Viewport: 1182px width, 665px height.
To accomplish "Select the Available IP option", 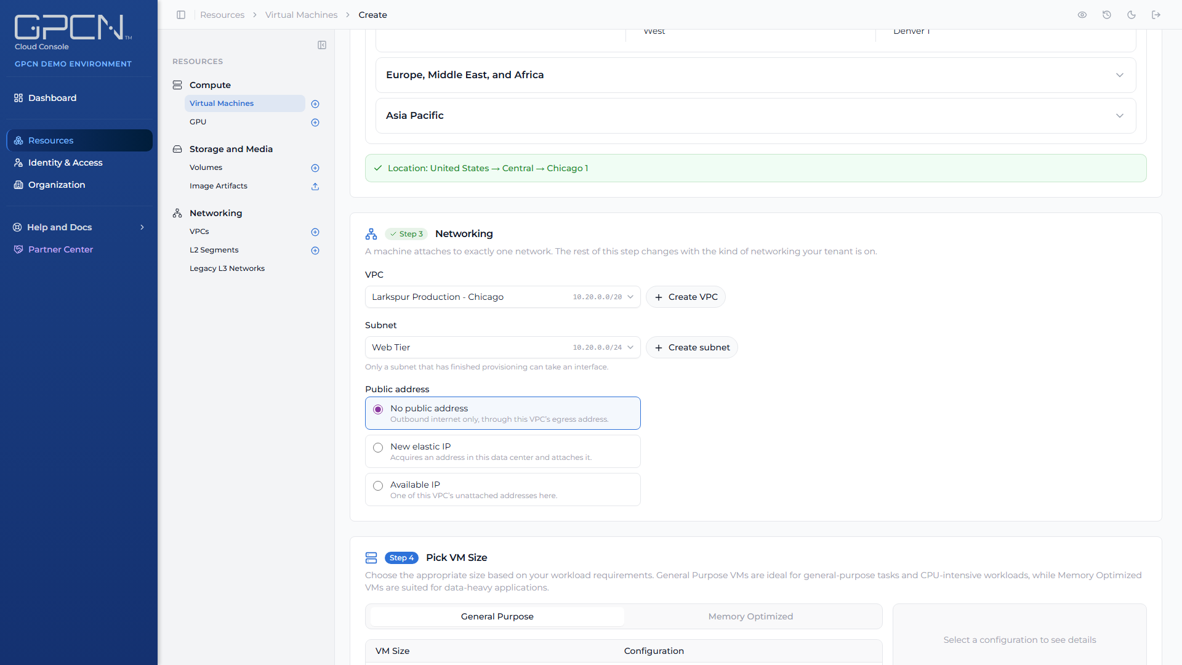I will coord(502,490).
